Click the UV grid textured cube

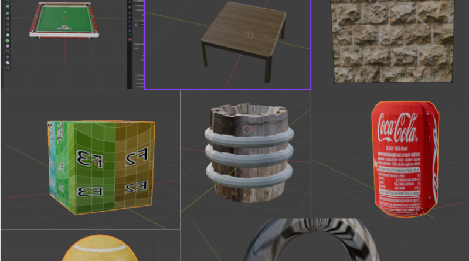click(x=101, y=167)
